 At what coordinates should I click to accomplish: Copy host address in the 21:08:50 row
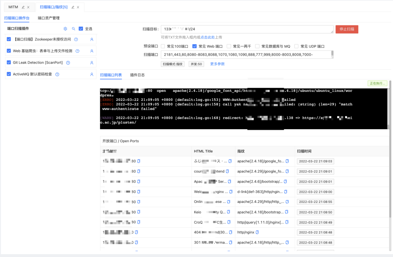[x=139, y=212]
